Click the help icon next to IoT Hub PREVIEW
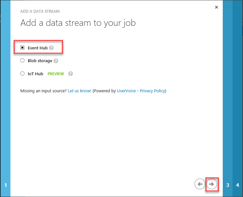The image size is (243, 197). click(71, 74)
